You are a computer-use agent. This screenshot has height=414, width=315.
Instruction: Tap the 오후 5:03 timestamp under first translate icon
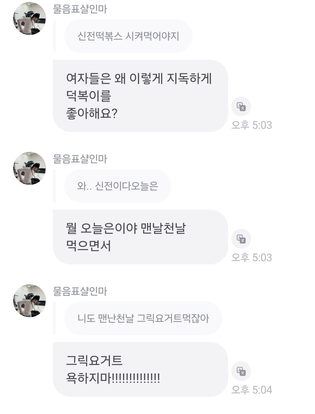click(251, 125)
